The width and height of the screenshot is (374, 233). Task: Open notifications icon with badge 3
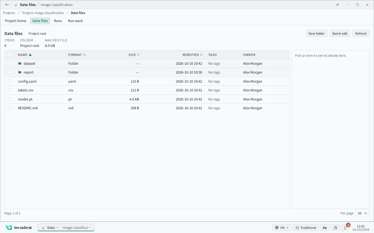(345, 228)
